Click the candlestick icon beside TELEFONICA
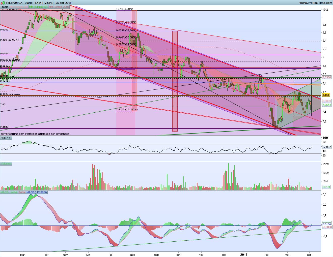Image resolution: width=333 pixels, height=257 pixels. click(3, 3)
